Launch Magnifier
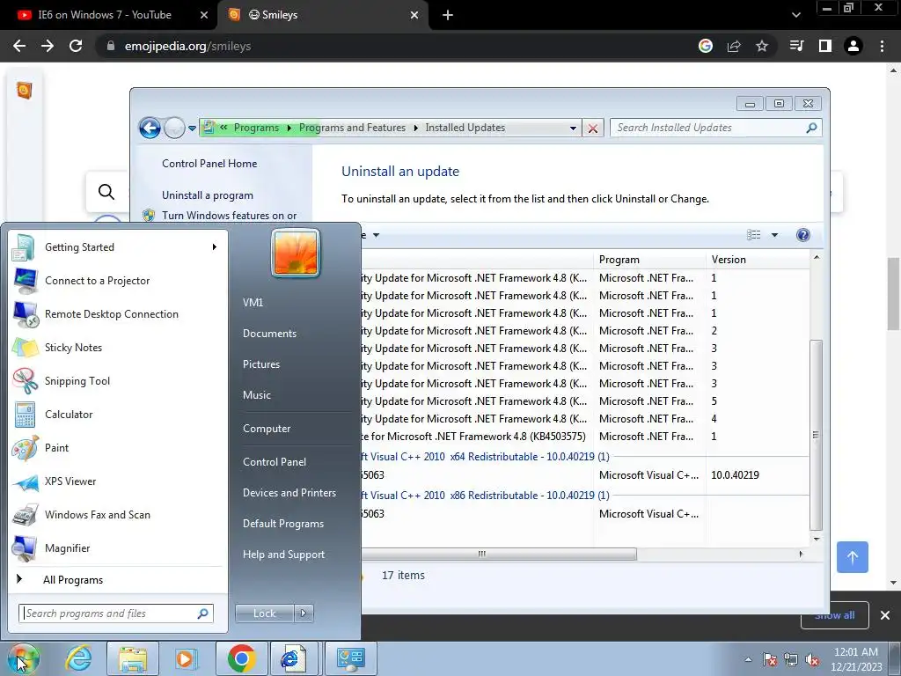This screenshot has width=901, height=676. point(117,547)
